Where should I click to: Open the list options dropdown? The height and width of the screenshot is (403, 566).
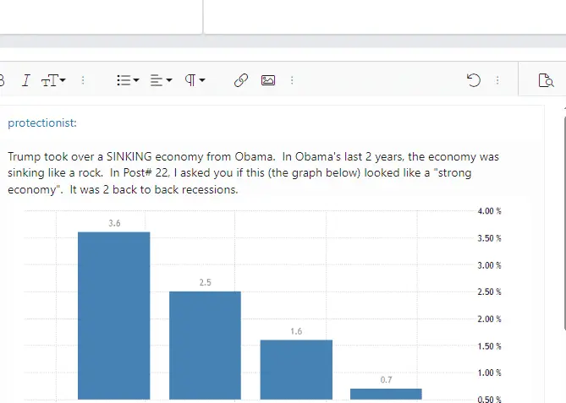pyautogui.click(x=128, y=80)
